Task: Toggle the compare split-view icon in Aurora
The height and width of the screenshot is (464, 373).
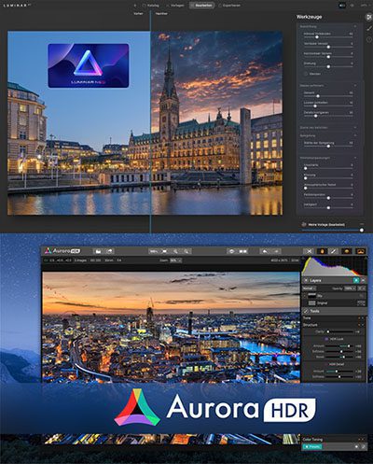Action: coord(243,251)
